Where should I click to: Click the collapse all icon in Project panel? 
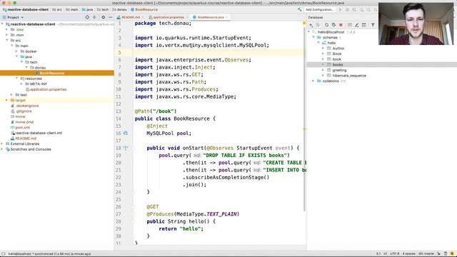pos(94,17)
